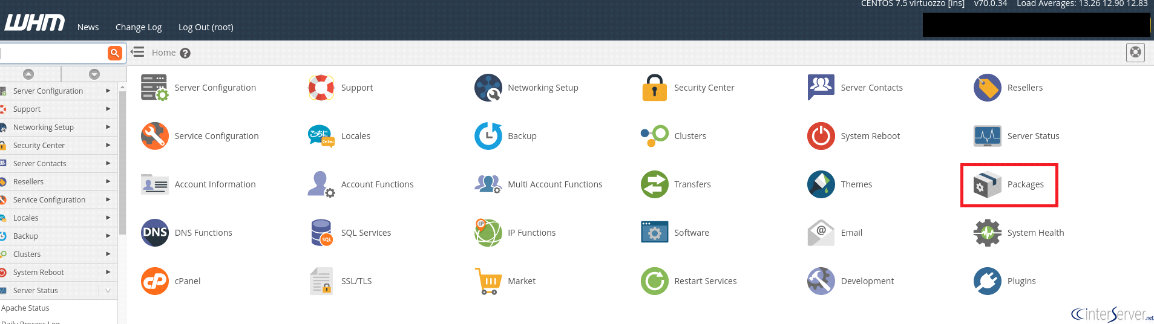1154x324 pixels.
Task: Open the Software window-gear icon
Action: pyautogui.click(x=654, y=233)
